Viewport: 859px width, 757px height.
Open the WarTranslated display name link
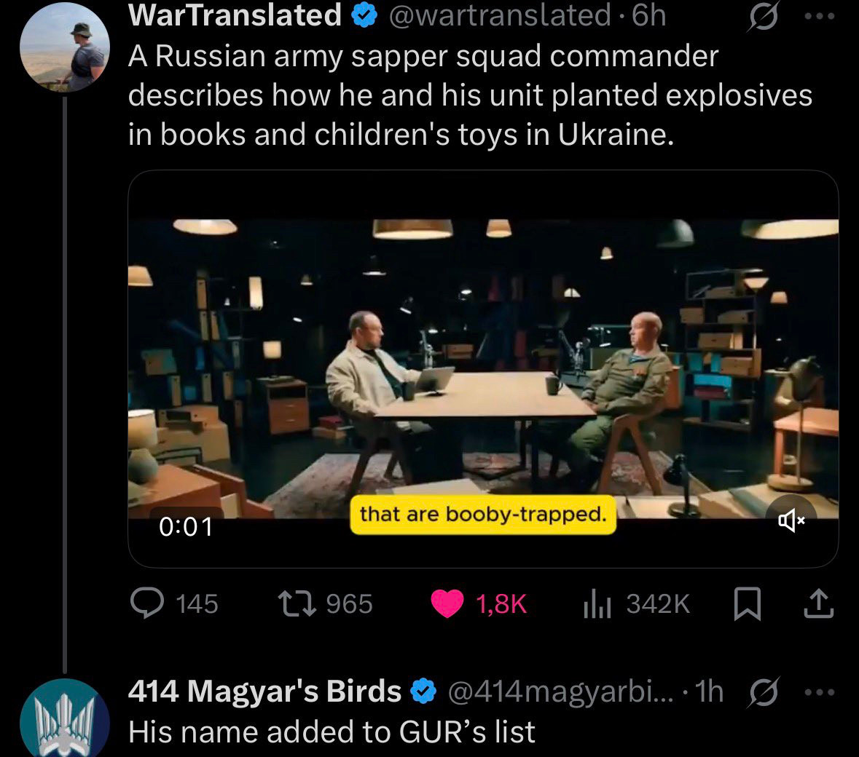point(235,15)
